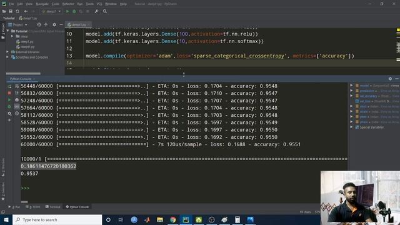Open settings via the wrench icon
400x225 pixels.
(x=96, y=11)
